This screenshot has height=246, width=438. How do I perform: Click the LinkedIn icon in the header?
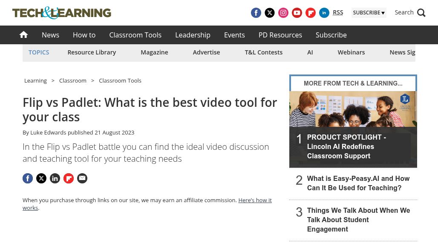(x=324, y=13)
